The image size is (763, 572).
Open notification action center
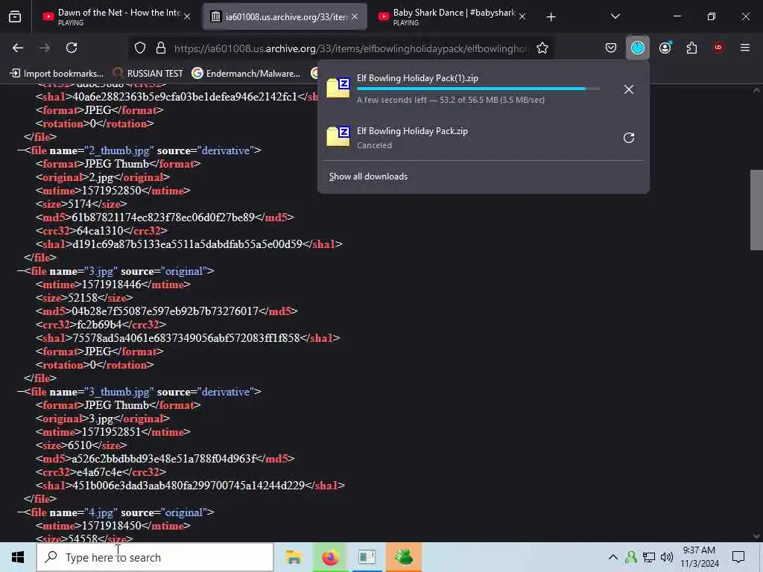coord(738,557)
